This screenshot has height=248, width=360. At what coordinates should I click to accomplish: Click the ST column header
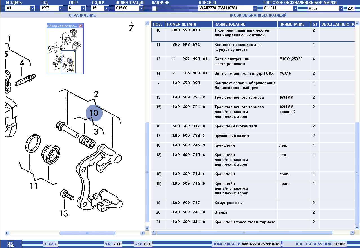point(315,24)
